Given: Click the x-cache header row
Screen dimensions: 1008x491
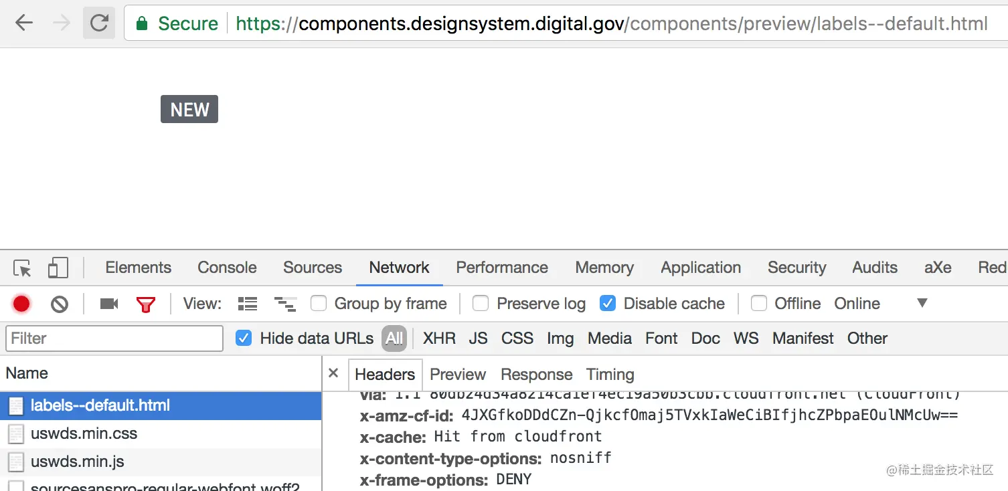Looking at the screenshot, I should [x=481, y=437].
